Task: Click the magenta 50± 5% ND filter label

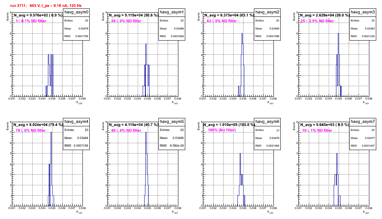Action: click(126, 21)
